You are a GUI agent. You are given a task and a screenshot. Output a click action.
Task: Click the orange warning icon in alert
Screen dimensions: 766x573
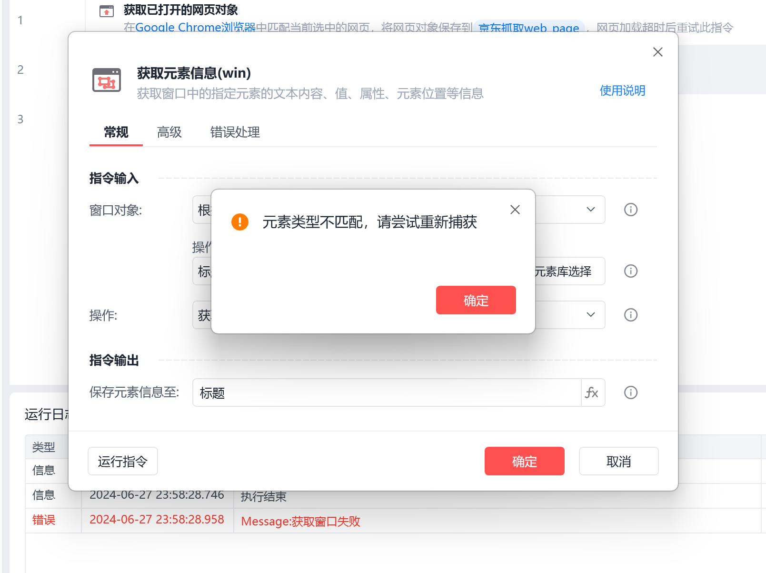[x=240, y=222]
